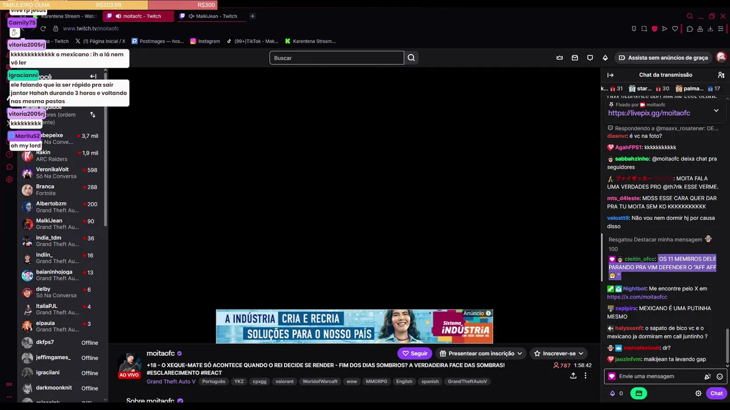Click browser snapshot capture icon

(644, 28)
